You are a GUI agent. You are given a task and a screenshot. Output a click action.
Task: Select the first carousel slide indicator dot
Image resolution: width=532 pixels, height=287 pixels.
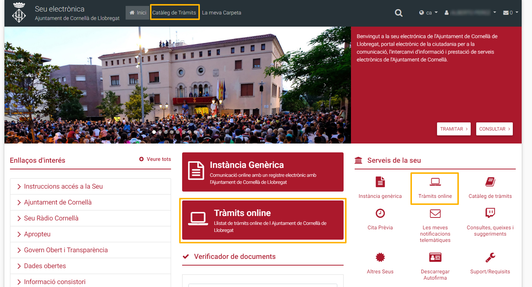[x=154, y=132]
